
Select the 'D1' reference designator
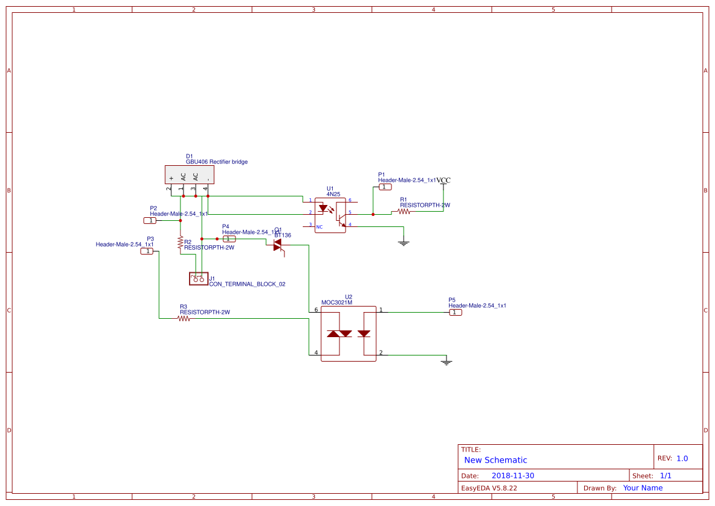tap(189, 157)
